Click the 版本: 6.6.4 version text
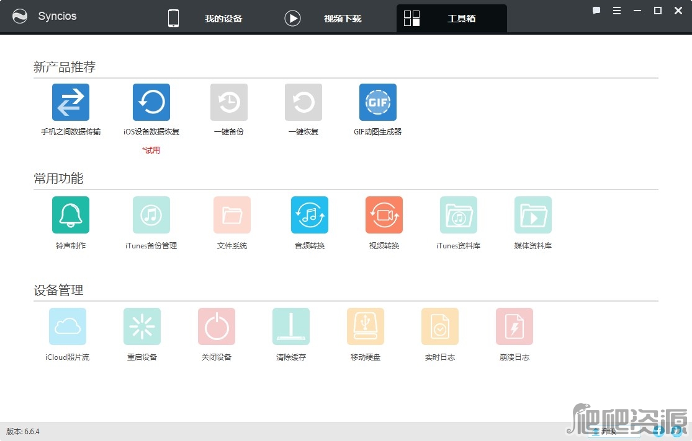 [23, 432]
